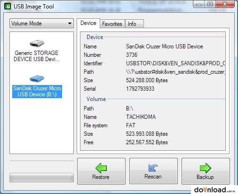The width and height of the screenshot is (238, 194).
Task: Click the Device group heading
Action: 95,37
